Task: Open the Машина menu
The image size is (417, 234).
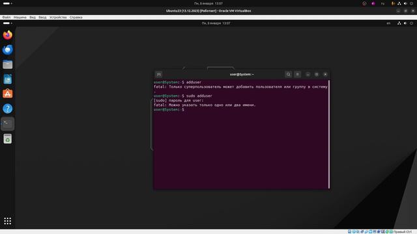Action: [20, 18]
